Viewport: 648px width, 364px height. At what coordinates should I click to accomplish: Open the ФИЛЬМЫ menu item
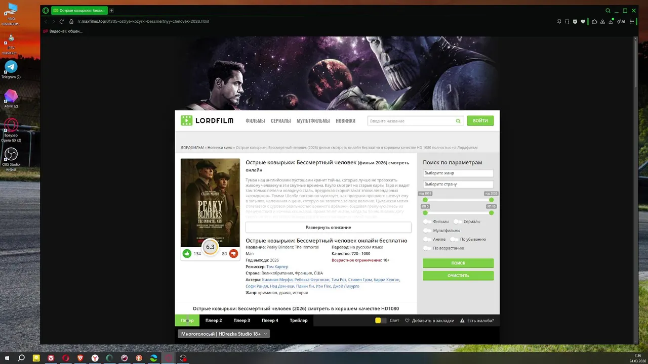[x=255, y=121]
